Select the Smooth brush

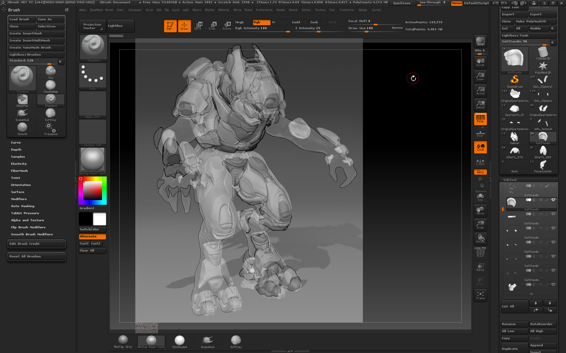pos(22,129)
